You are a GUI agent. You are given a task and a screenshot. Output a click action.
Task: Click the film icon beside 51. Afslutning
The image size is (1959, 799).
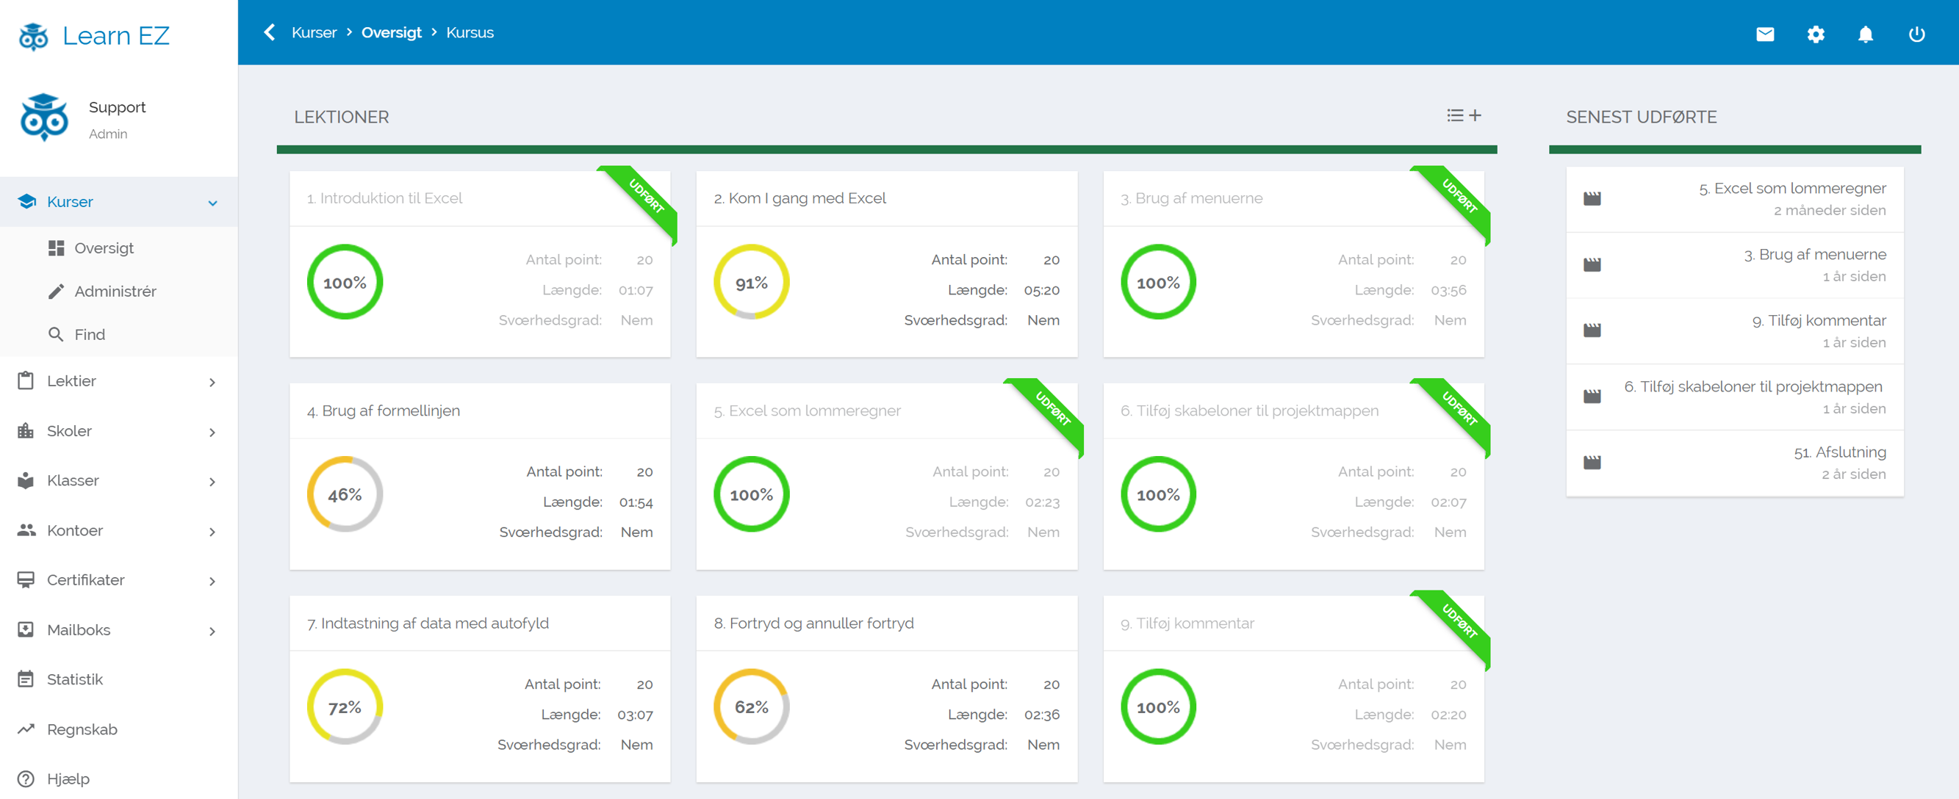pyautogui.click(x=1592, y=462)
